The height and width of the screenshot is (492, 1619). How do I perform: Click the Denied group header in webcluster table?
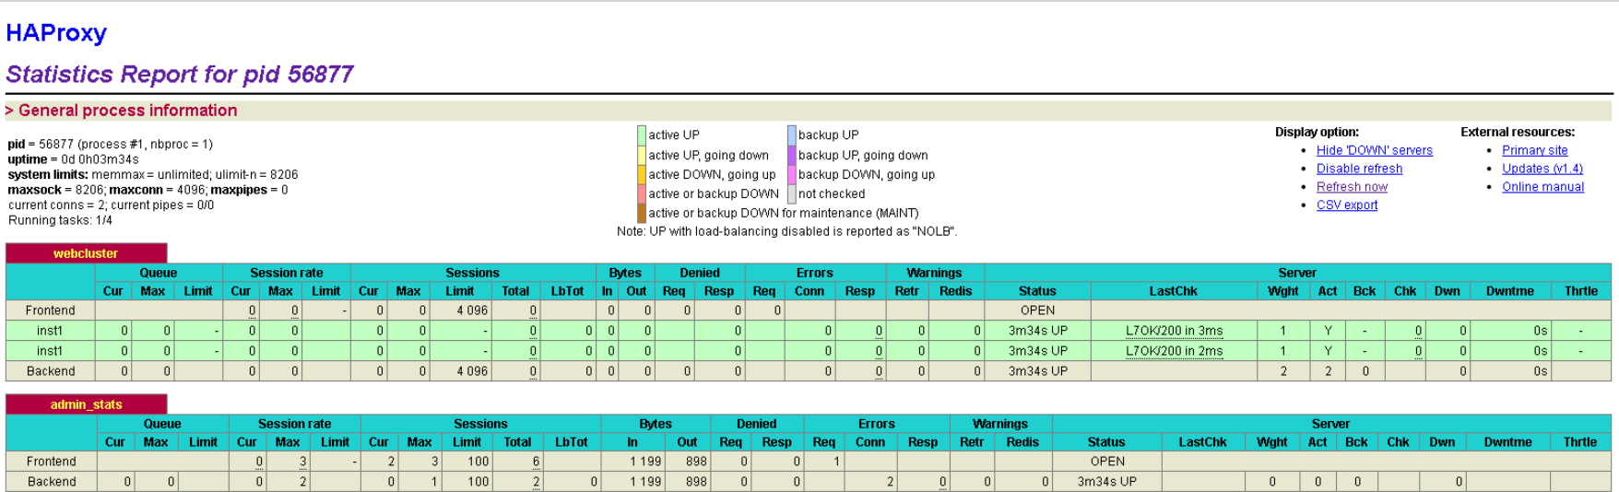tap(699, 273)
